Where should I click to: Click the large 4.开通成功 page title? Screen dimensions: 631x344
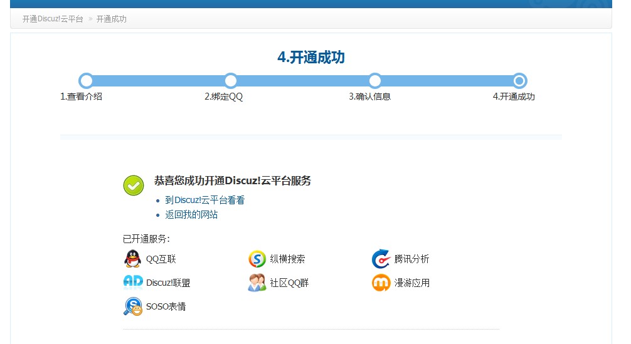coord(311,58)
